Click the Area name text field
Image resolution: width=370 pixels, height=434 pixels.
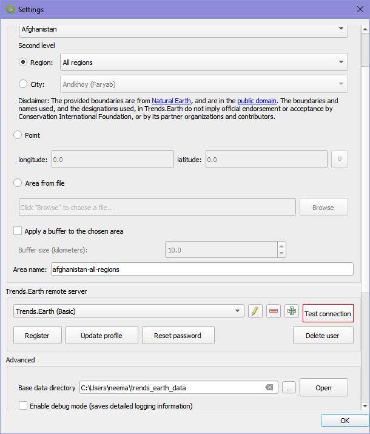pos(202,269)
